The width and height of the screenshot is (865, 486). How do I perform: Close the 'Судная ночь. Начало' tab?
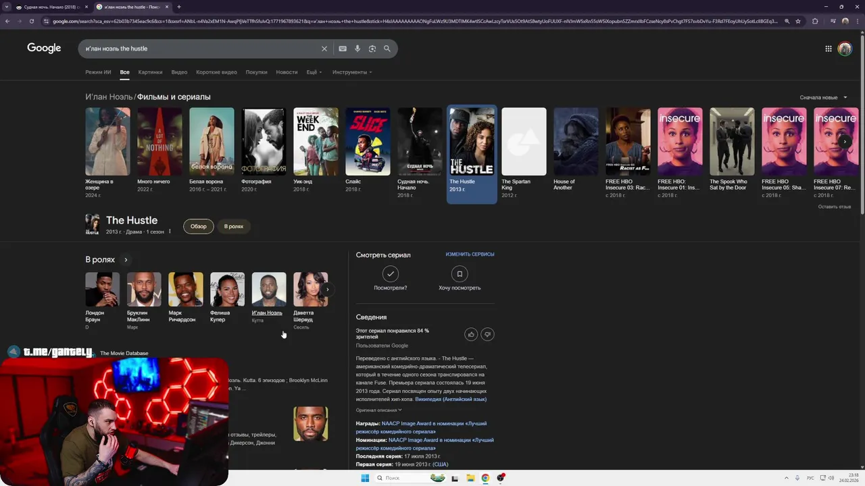pyautogui.click(x=86, y=7)
